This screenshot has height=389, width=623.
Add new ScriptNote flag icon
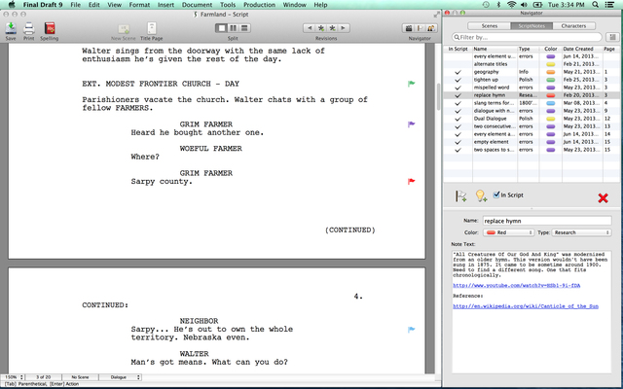click(460, 195)
